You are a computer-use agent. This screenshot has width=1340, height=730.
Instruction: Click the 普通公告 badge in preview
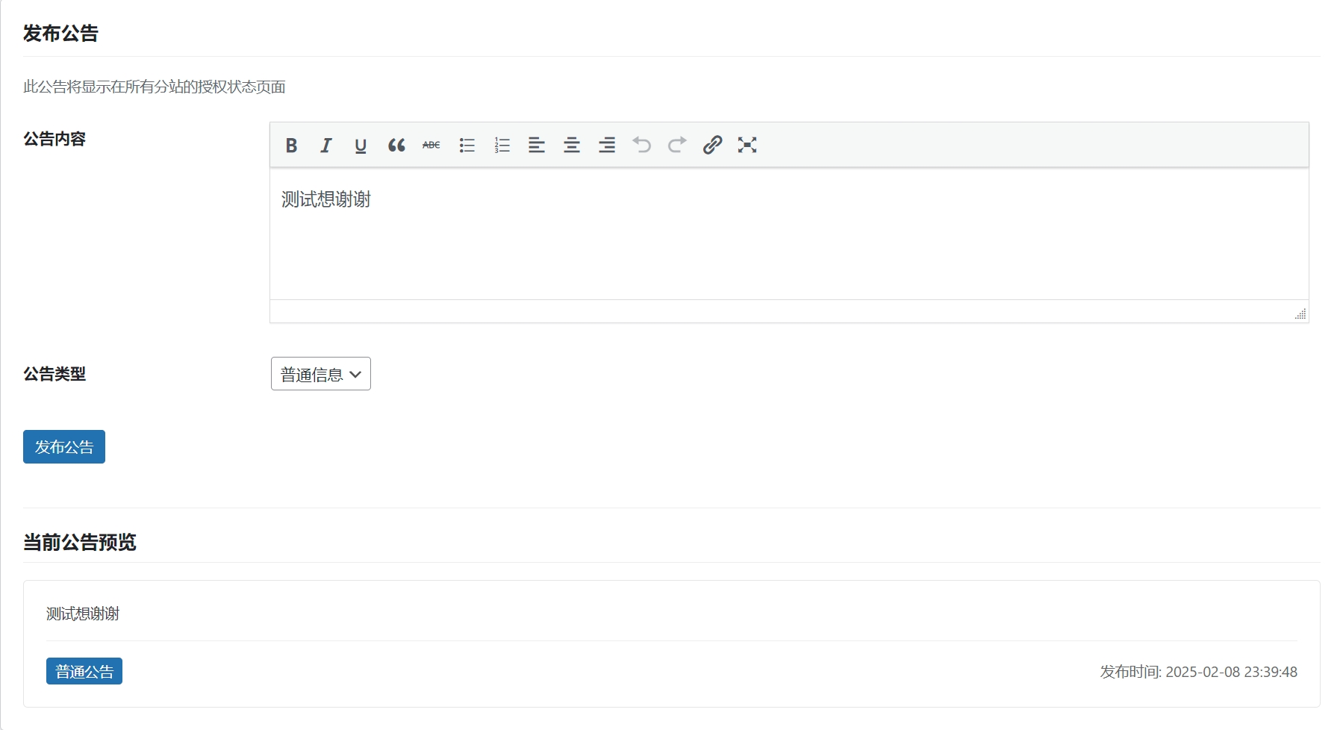coord(84,671)
